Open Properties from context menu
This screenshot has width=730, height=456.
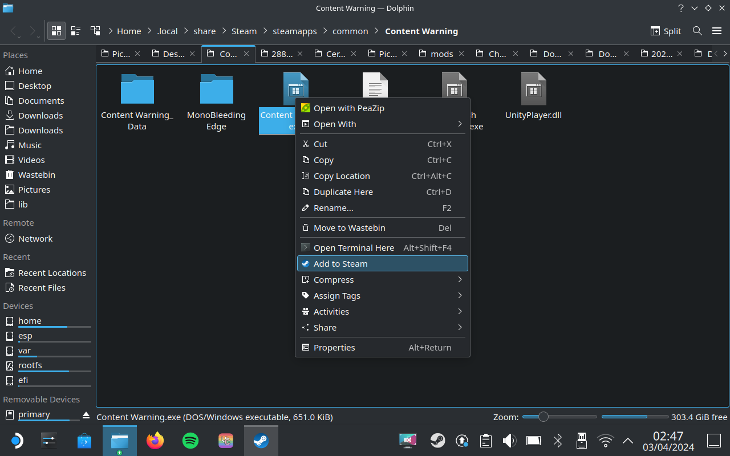click(383, 347)
